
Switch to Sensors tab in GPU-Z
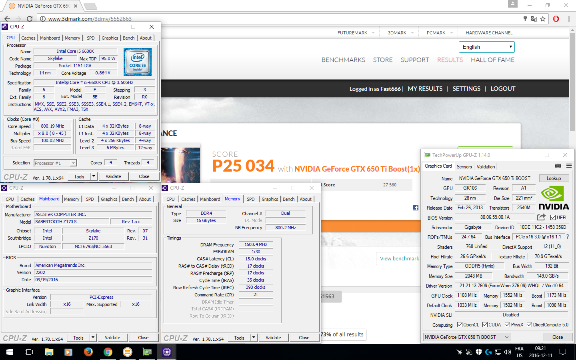click(464, 167)
